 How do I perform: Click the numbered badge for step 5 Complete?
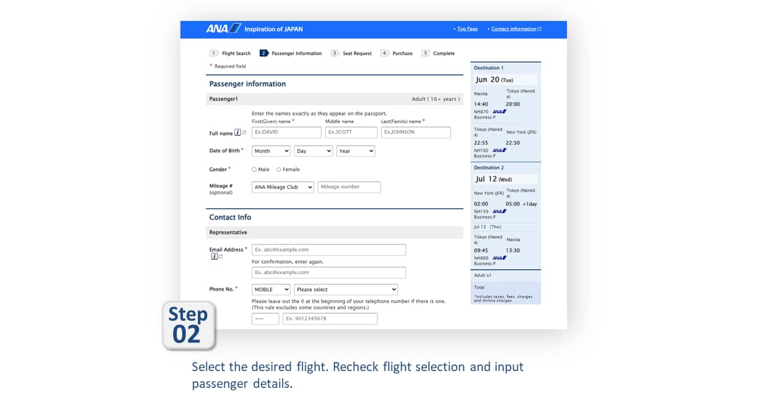point(425,53)
